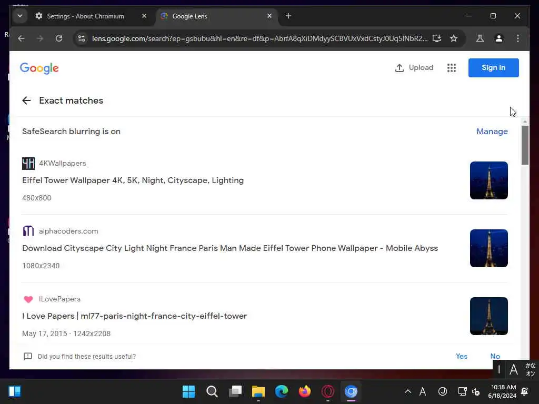This screenshot has width=539, height=404.
Task: Click the Sign in button
Action: pos(493,68)
